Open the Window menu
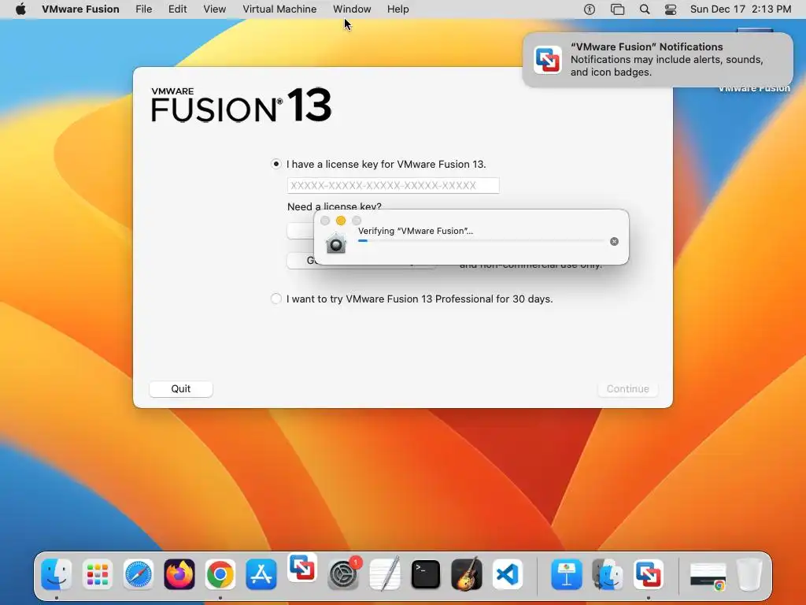 (x=352, y=9)
